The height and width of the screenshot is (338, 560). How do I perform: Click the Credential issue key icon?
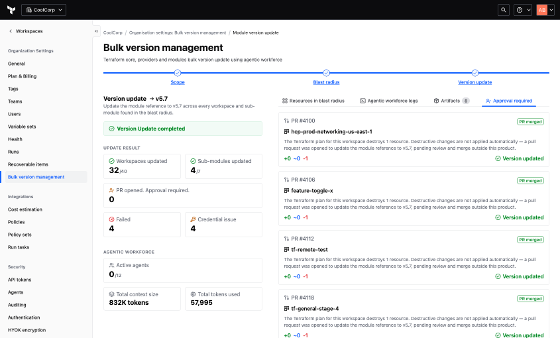click(194, 219)
